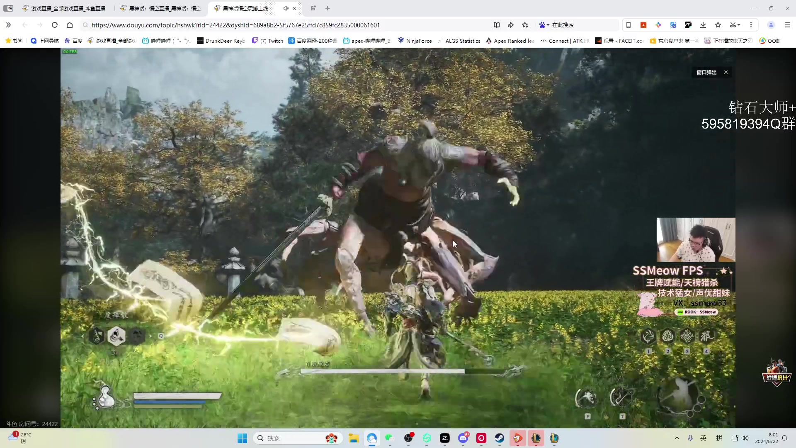Open the three-dot extensions menu
Image resolution: width=796 pixels, height=448 pixels.
point(751,25)
